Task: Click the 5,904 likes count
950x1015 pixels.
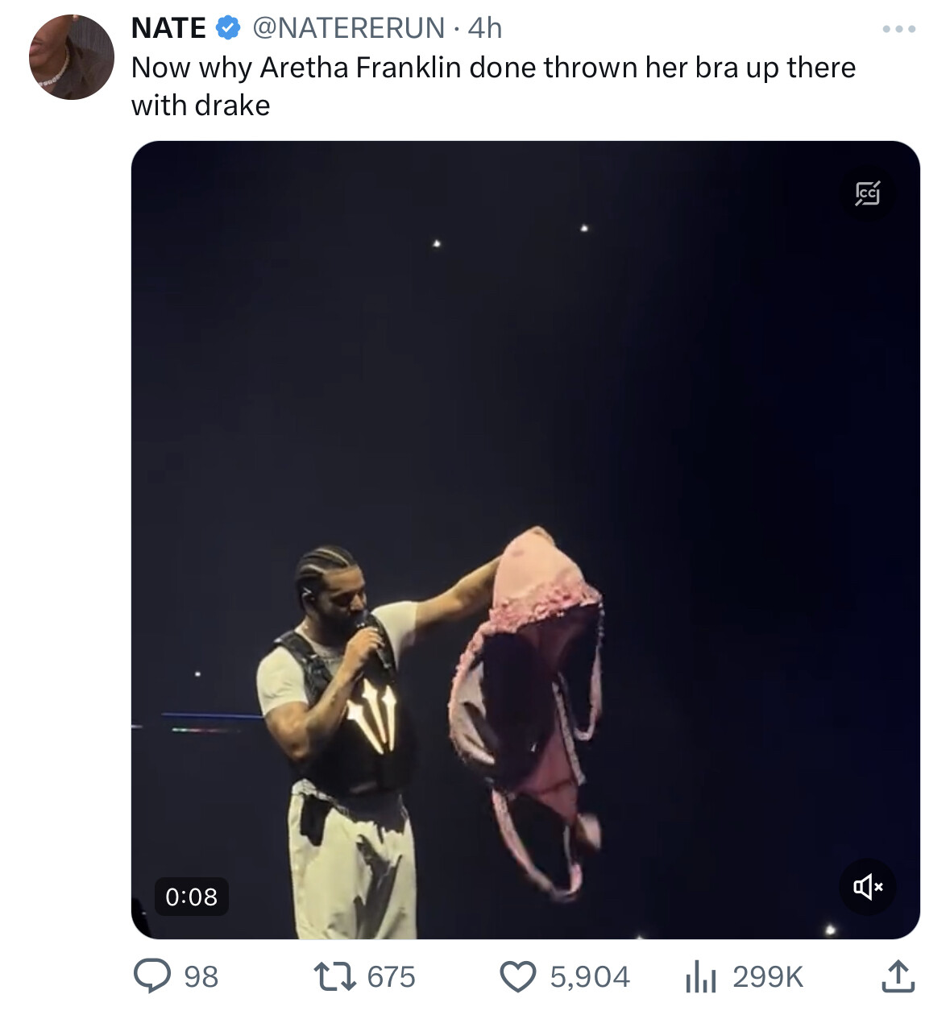Action: pos(590,977)
